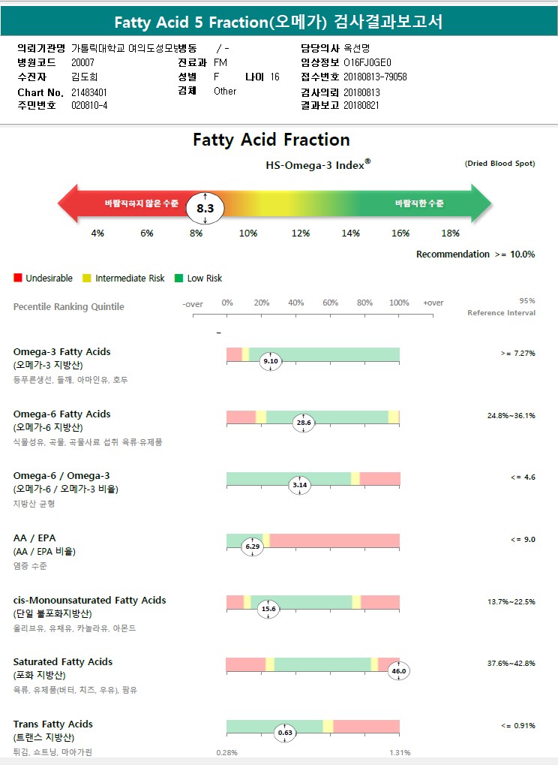The height and width of the screenshot is (765, 558).
Task: Click the 3.14 Omega-6/Omega-3 ratio marker
Action: pyautogui.click(x=299, y=485)
